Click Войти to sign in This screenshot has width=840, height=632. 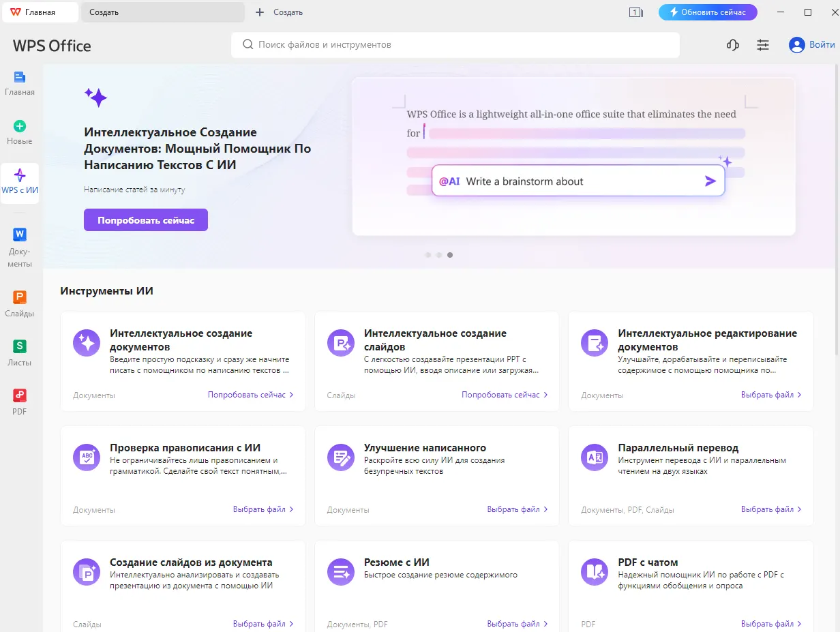pyautogui.click(x=811, y=44)
